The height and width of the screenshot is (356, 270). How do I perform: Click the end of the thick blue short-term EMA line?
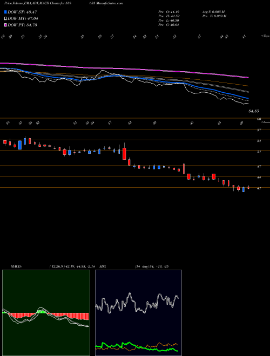(248, 98)
